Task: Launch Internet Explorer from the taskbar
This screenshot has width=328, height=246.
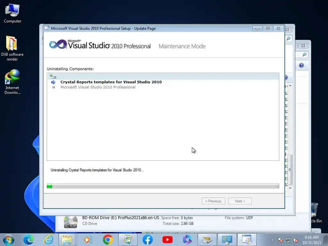Action: tap(48, 240)
